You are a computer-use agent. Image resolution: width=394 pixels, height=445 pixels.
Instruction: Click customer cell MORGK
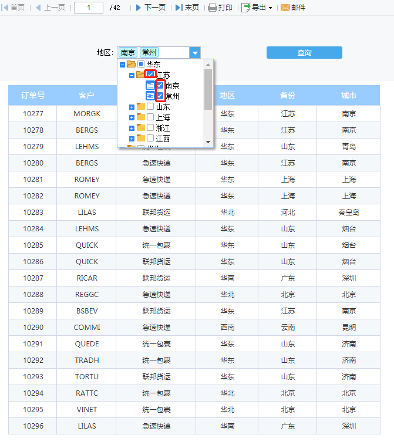coord(87,114)
